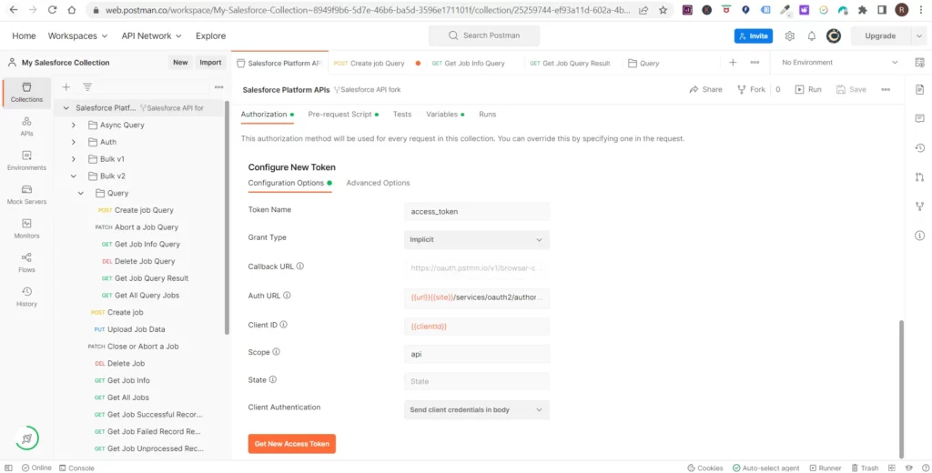The width and height of the screenshot is (932, 473).
Task: Focus the Search Postman box
Action: (x=484, y=35)
